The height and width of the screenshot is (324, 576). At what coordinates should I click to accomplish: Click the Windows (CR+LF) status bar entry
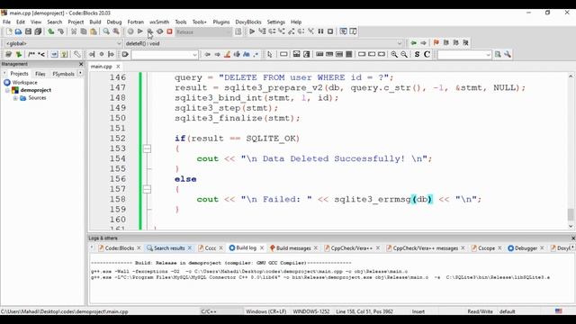click(x=266, y=311)
